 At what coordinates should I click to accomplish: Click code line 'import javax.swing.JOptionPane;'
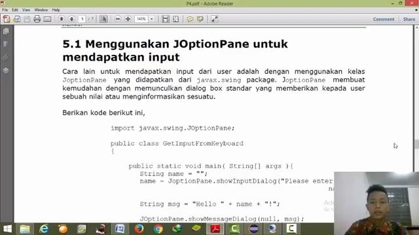click(173, 128)
